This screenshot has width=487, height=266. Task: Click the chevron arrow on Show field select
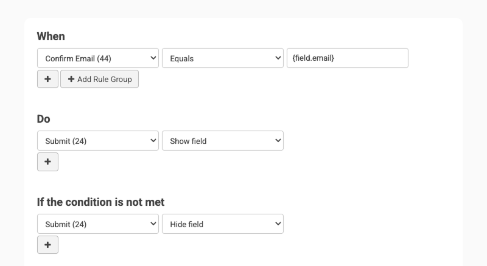[x=278, y=141]
